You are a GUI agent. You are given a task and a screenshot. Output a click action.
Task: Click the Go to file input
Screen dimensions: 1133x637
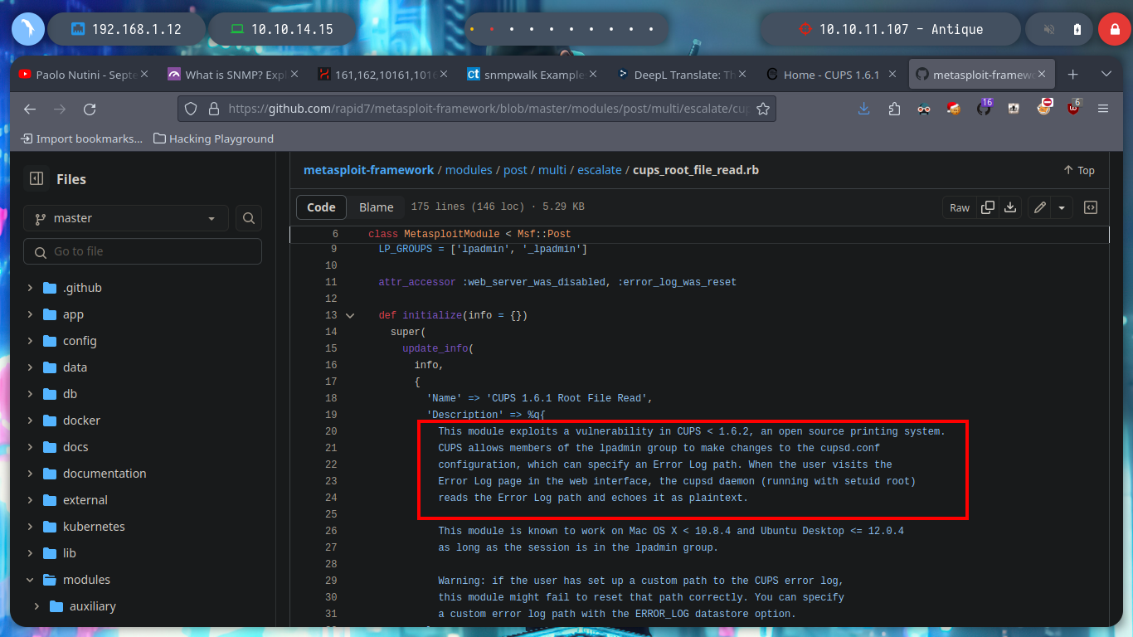[x=143, y=251]
